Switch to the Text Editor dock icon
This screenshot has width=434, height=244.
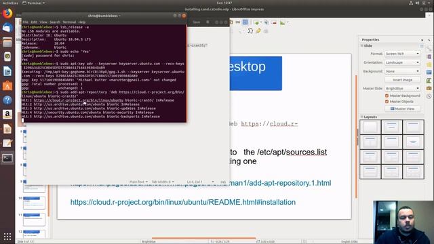[x=7, y=143]
